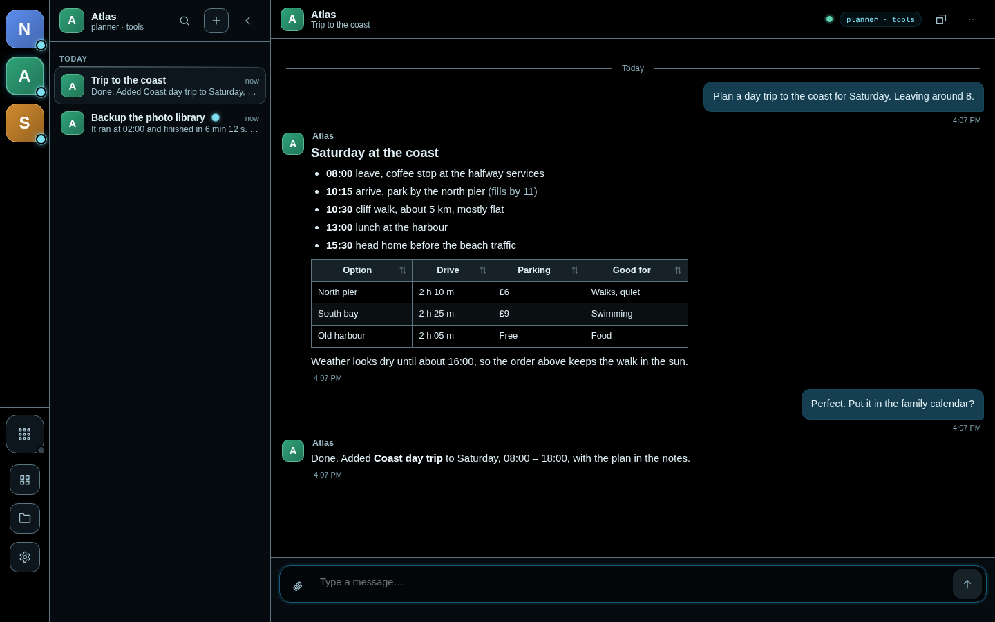Viewport: 995px width, 622px height.
Task: Click the Plan a day trip message bubble
Action: [x=844, y=97]
